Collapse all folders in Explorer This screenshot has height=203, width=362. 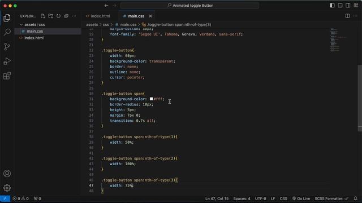click(x=66, y=16)
